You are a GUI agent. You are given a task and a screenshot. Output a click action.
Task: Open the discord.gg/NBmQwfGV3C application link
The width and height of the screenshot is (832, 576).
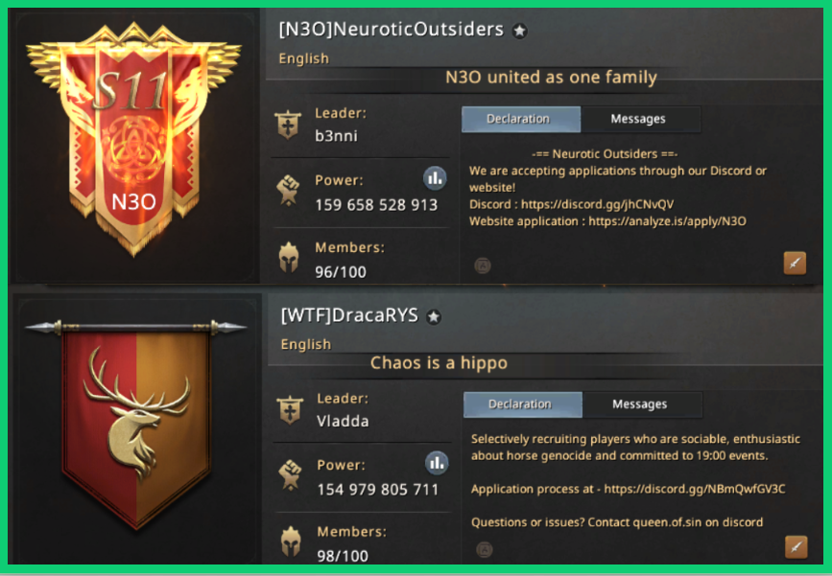(694, 489)
